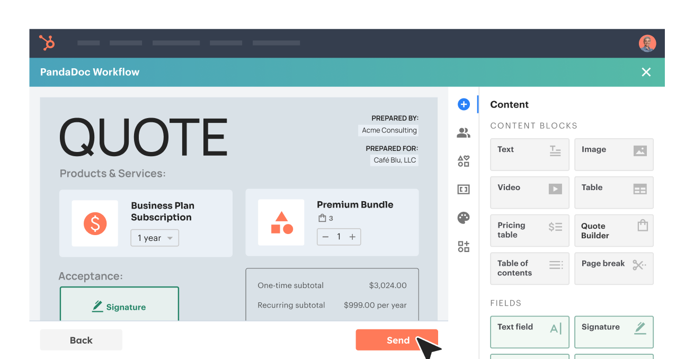Click the Business Plan Subscription dollar icon
Viewport: 694px width, 359px height.
(95, 223)
